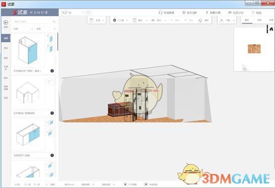Select the second category tab in the sidebar

click(x=6, y=48)
